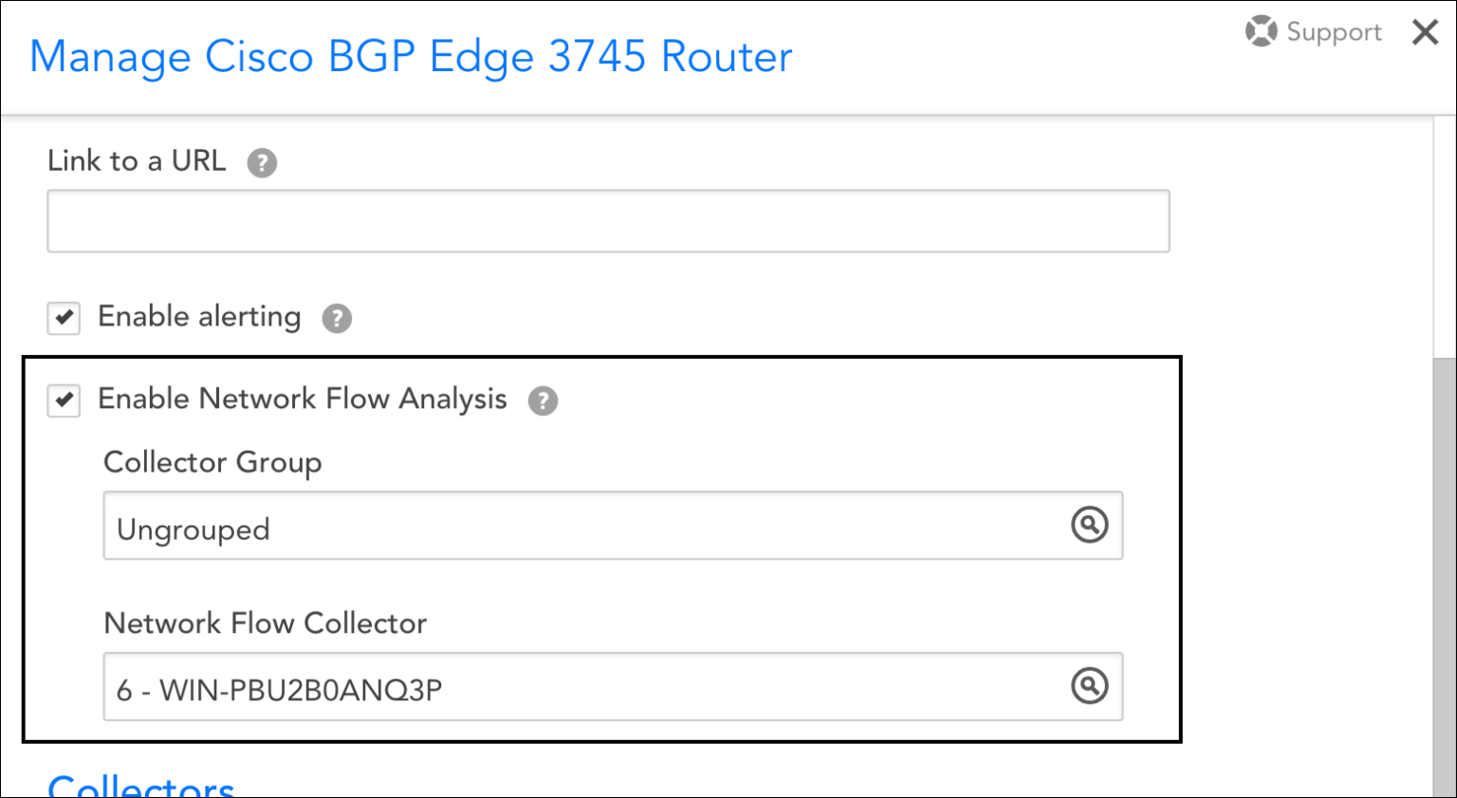Image resolution: width=1457 pixels, height=798 pixels.
Task: Toggle the Enable alerting option off
Action: coord(63,318)
